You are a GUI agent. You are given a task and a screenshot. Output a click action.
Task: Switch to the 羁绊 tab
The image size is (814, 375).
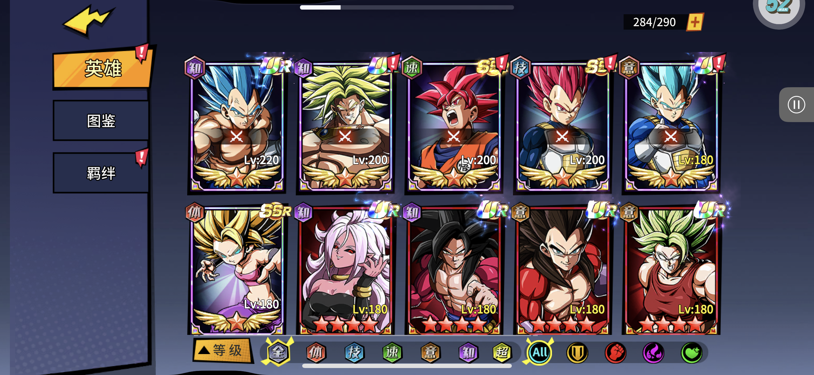[x=101, y=173]
